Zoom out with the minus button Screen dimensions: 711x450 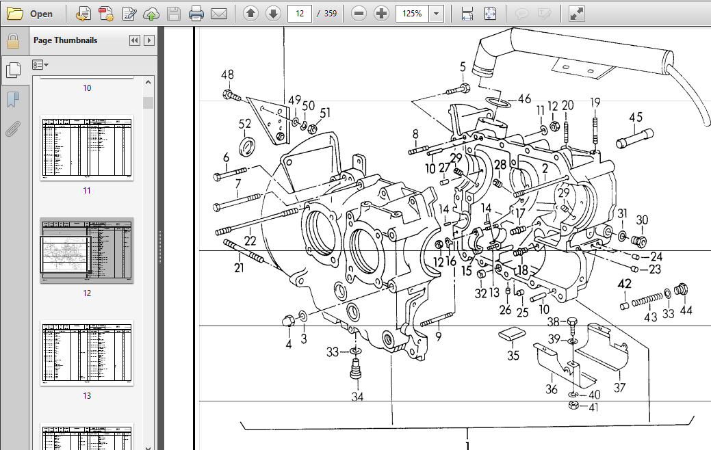click(x=359, y=14)
